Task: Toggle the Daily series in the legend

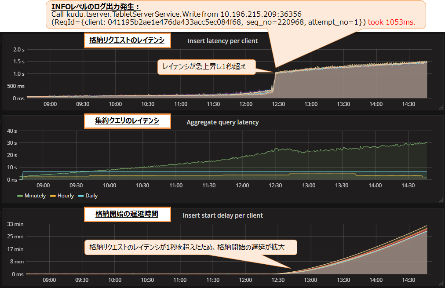Action: (91, 196)
